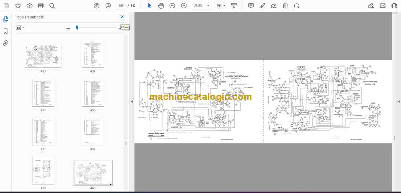Viewport: 401px width, 193px height.
Task: Toggle the Bookmarks panel
Action: 5,32
